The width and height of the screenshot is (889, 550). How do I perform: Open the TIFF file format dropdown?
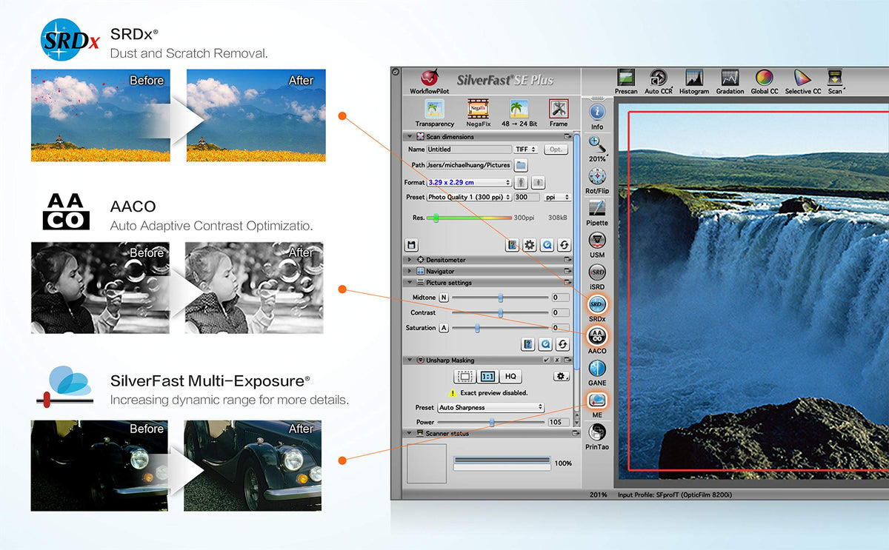point(526,150)
